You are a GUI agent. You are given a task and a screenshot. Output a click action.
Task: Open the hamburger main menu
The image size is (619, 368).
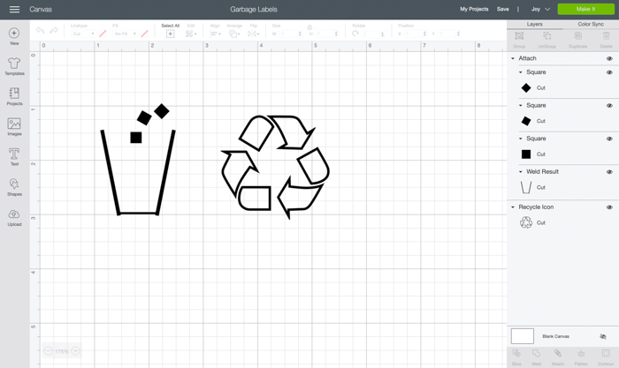pos(15,9)
